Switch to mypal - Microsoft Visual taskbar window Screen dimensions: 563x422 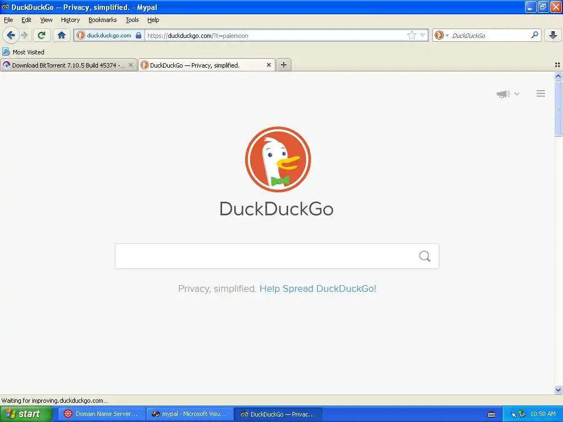coord(190,414)
